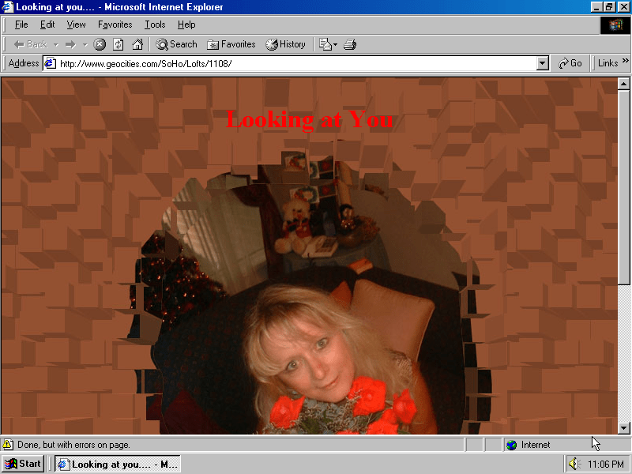Expand the Links toolbar chevron
The width and height of the screenshot is (632, 474).
[626, 62]
